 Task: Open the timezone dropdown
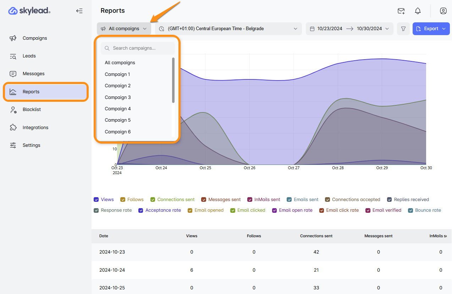pyautogui.click(x=228, y=29)
